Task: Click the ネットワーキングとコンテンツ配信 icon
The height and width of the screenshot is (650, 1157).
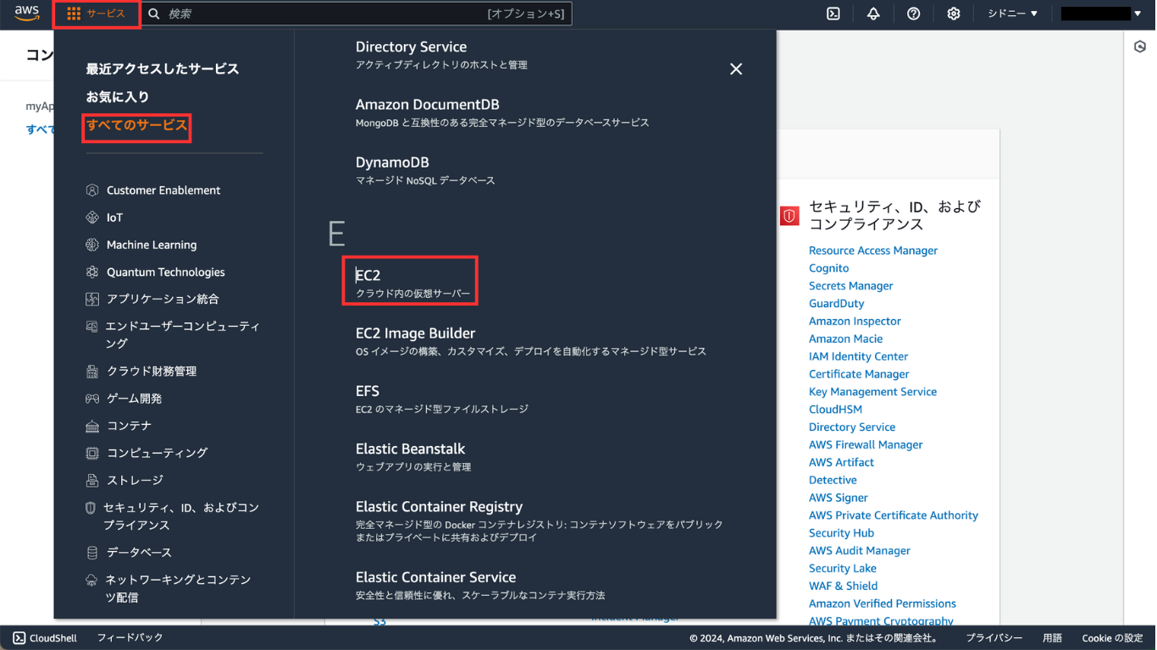Action: (91, 580)
